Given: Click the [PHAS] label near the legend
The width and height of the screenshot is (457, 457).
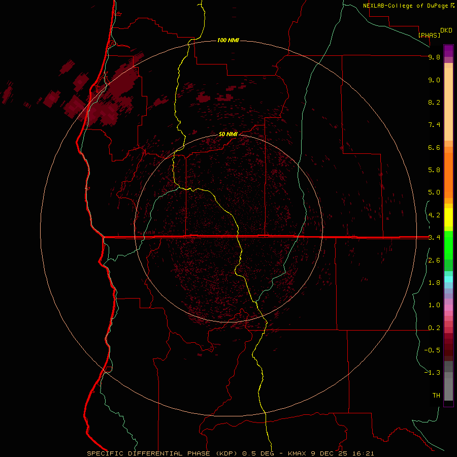Looking at the screenshot, I should (429, 35).
